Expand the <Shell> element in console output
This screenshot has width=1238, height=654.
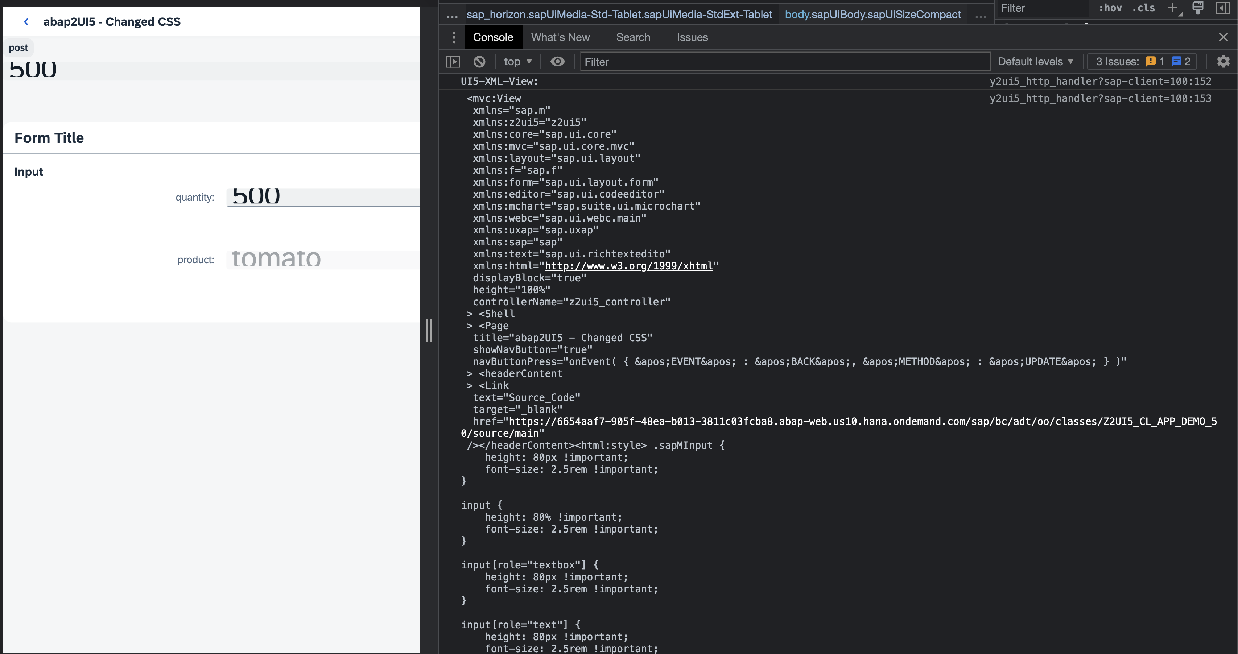469,313
